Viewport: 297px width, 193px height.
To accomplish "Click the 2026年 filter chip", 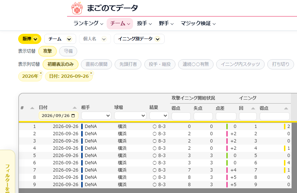I will 30,76.
